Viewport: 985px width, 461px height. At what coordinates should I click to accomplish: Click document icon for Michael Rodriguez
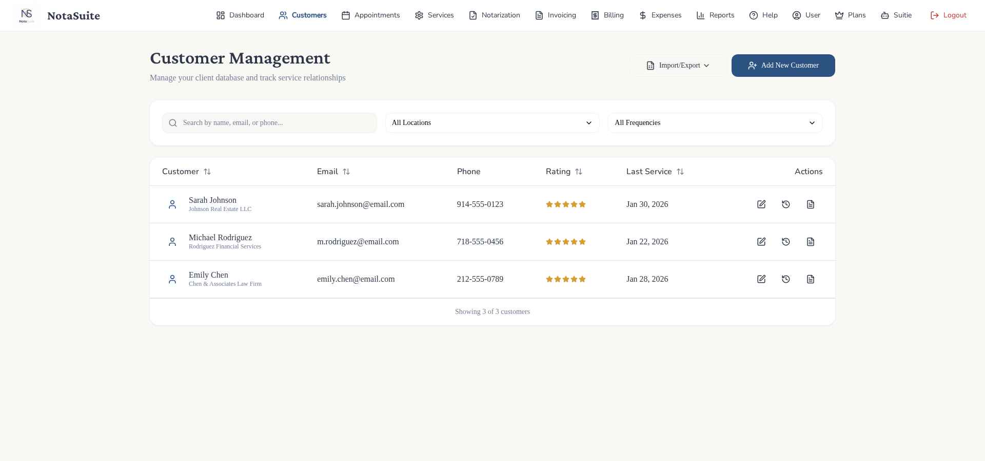[x=811, y=242]
